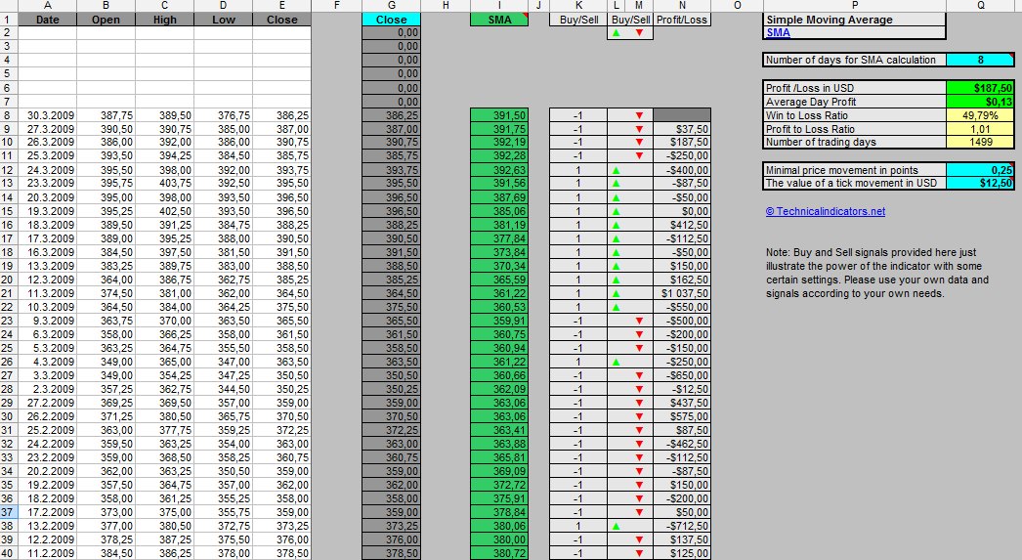Click the Low header cell
Viewport: 1022px width, 560px height.
[x=224, y=20]
